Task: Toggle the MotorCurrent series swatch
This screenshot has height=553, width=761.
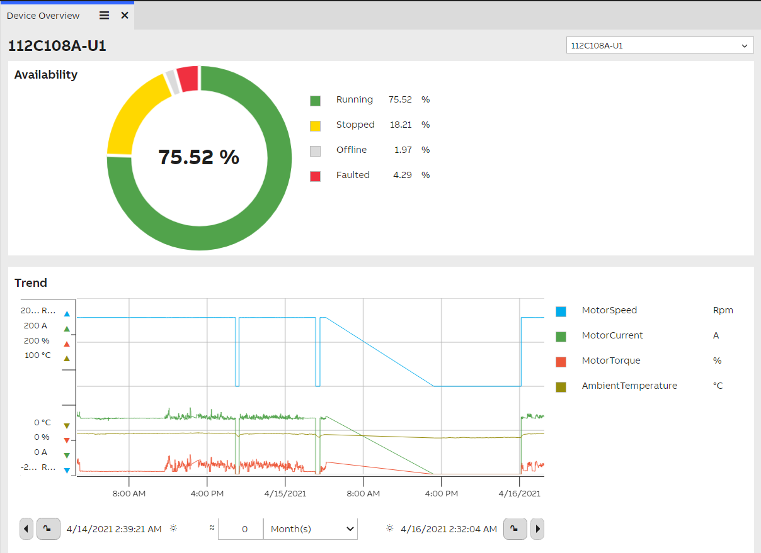Action: (561, 337)
